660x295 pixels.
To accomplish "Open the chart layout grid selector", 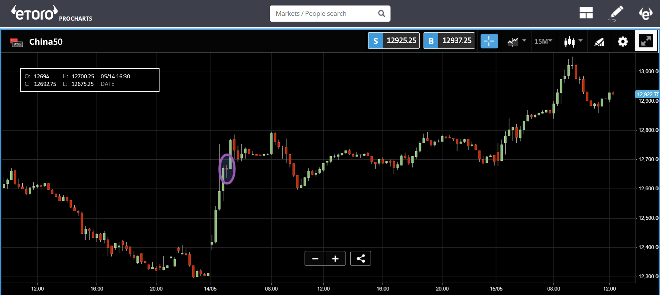I will pyautogui.click(x=586, y=13).
